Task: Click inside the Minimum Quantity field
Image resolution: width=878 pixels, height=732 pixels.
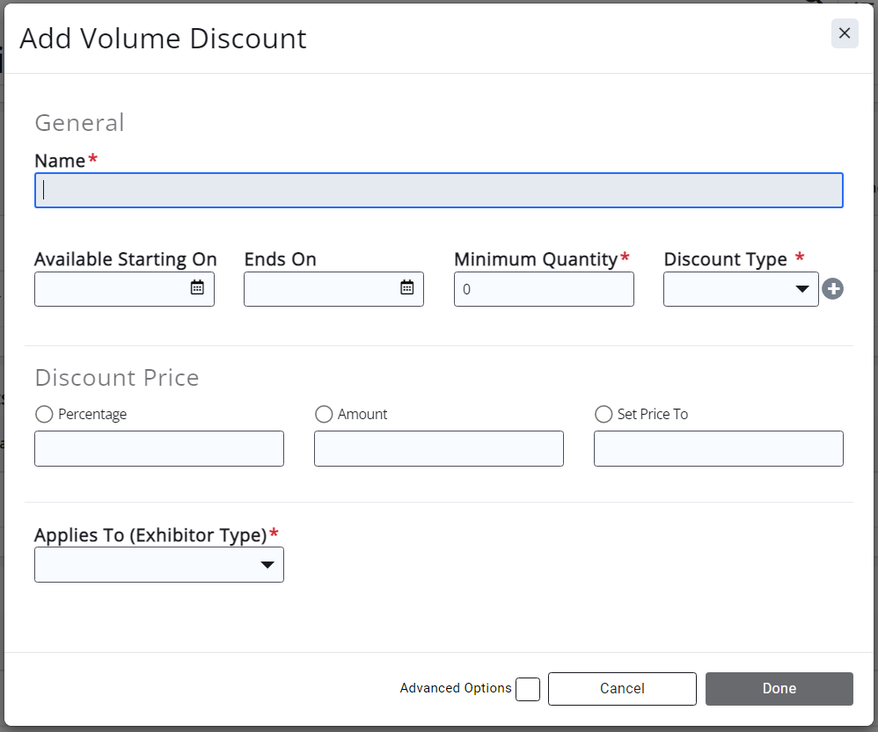Action: click(544, 289)
